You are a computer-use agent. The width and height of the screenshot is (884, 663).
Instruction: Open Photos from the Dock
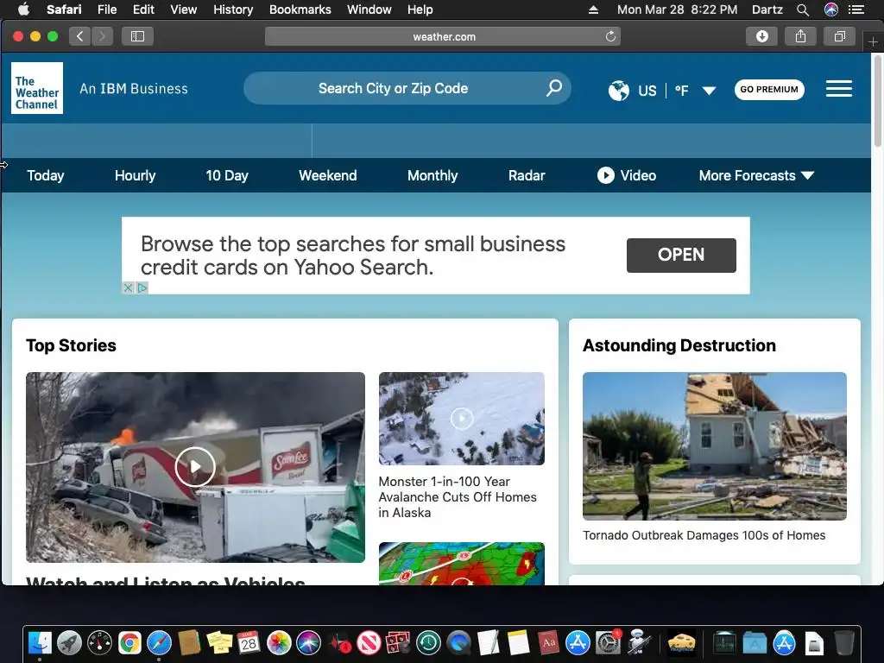tap(279, 642)
